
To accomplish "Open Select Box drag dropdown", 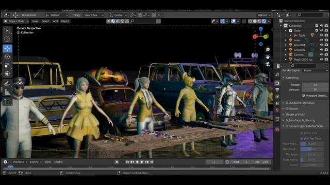I will 94,15.
